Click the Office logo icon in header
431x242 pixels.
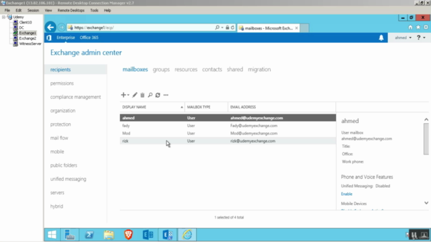coord(49,38)
